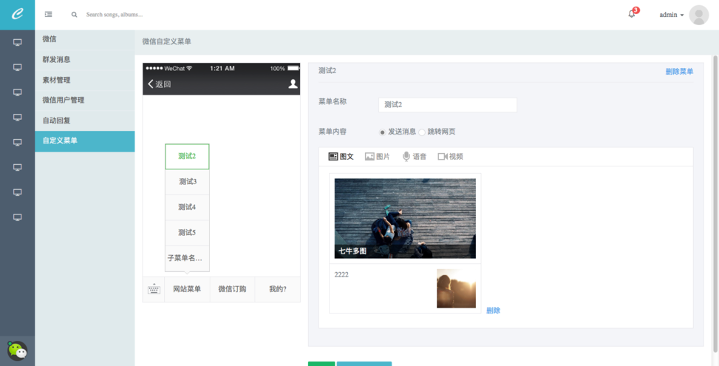This screenshot has height=366, width=719.
Task: Click the third monitor icon in left rail
Action: click(18, 92)
